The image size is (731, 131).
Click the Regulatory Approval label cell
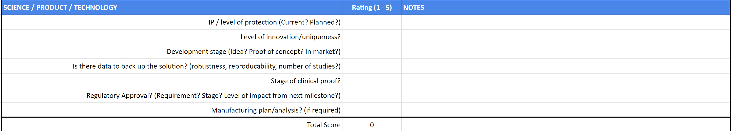tap(213, 96)
